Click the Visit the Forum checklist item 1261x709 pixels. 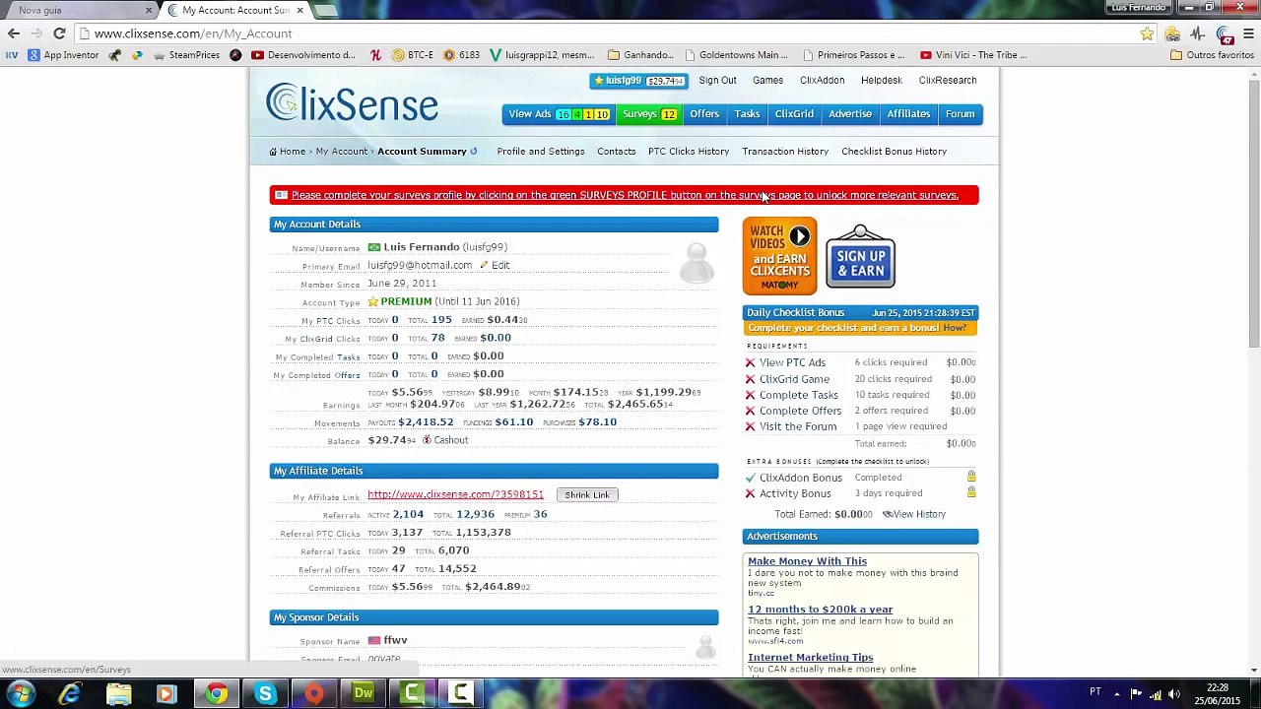click(798, 426)
